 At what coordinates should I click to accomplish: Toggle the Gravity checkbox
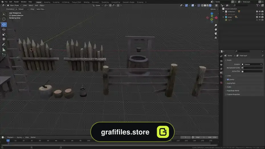(228, 79)
